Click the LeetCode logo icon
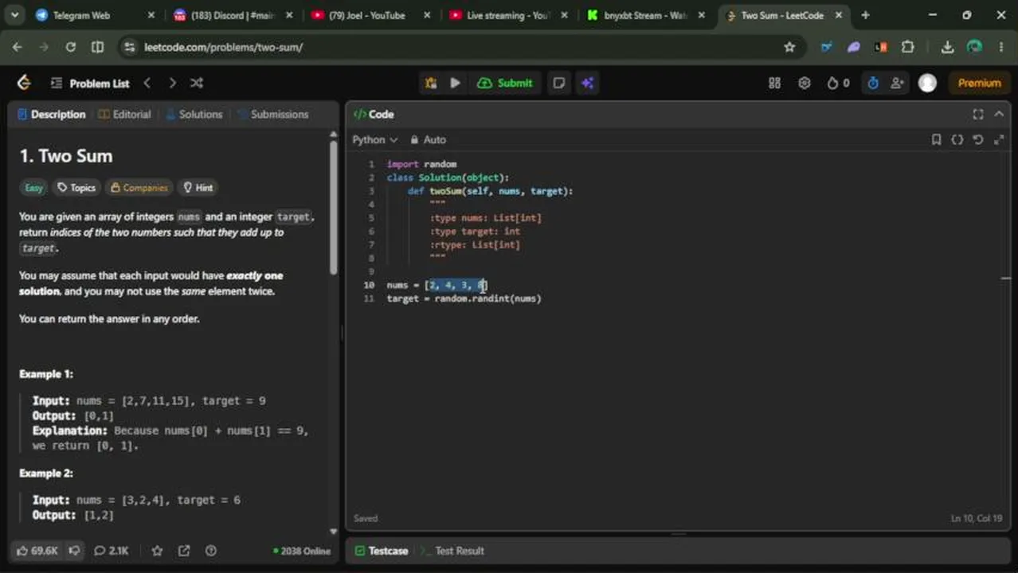The width and height of the screenshot is (1018, 573). [x=24, y=83]
